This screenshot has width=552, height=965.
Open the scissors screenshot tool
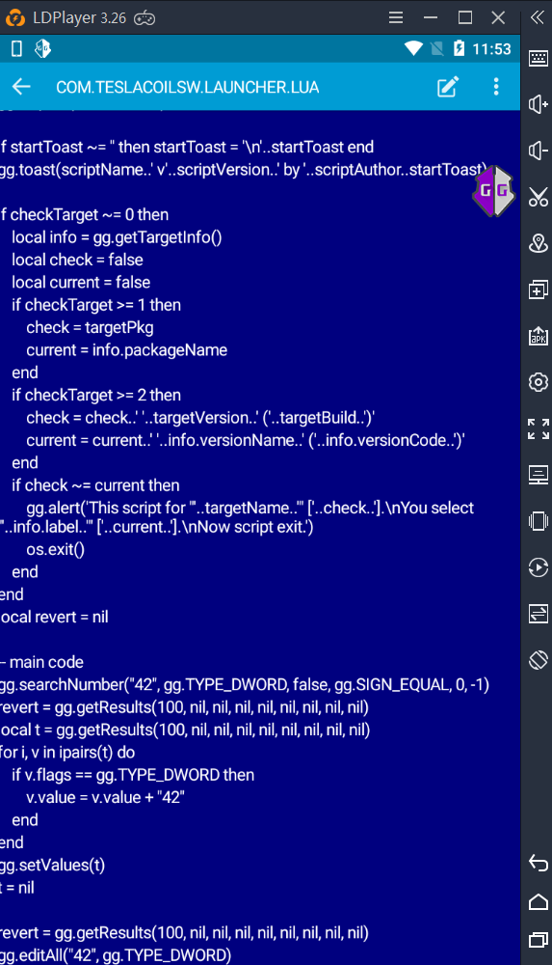[x=539, y=197]
